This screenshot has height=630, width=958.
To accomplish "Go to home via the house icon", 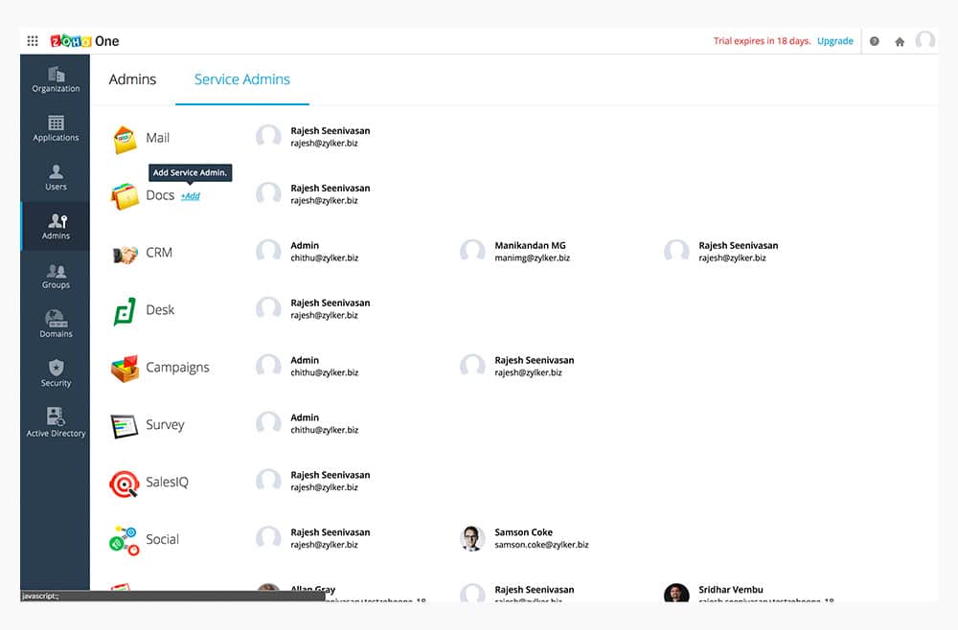I will pyautogui.click(x=900, y=41).
